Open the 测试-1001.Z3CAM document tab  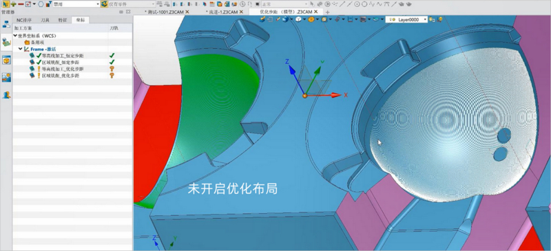coord(166,12)
